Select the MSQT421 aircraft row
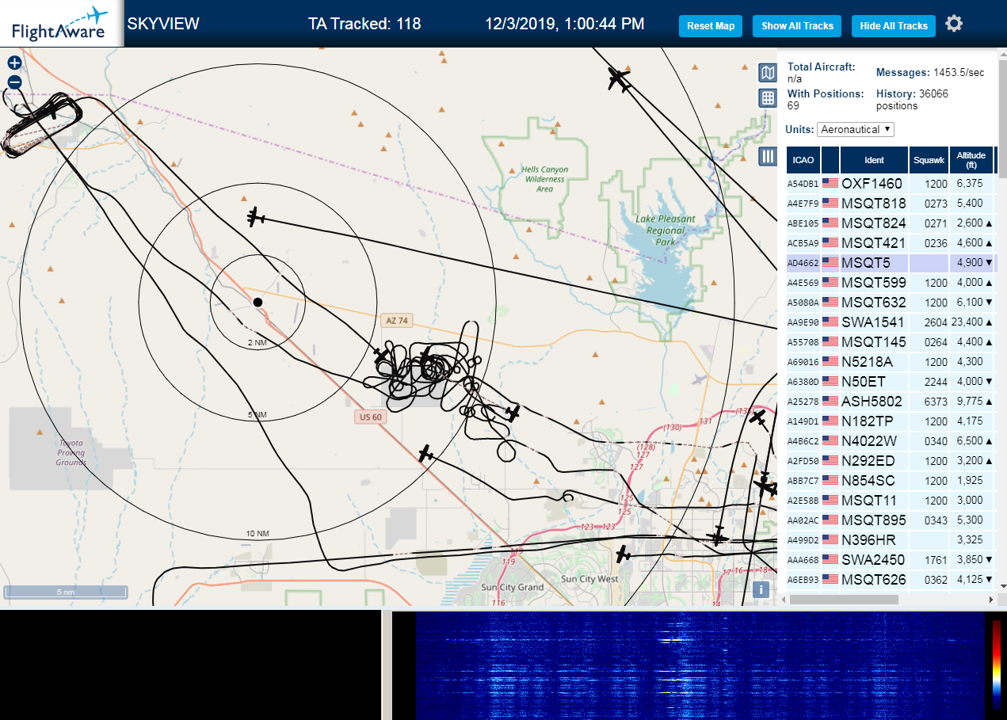The height and width of the screenshot is (720, 1007). point(891,243)
